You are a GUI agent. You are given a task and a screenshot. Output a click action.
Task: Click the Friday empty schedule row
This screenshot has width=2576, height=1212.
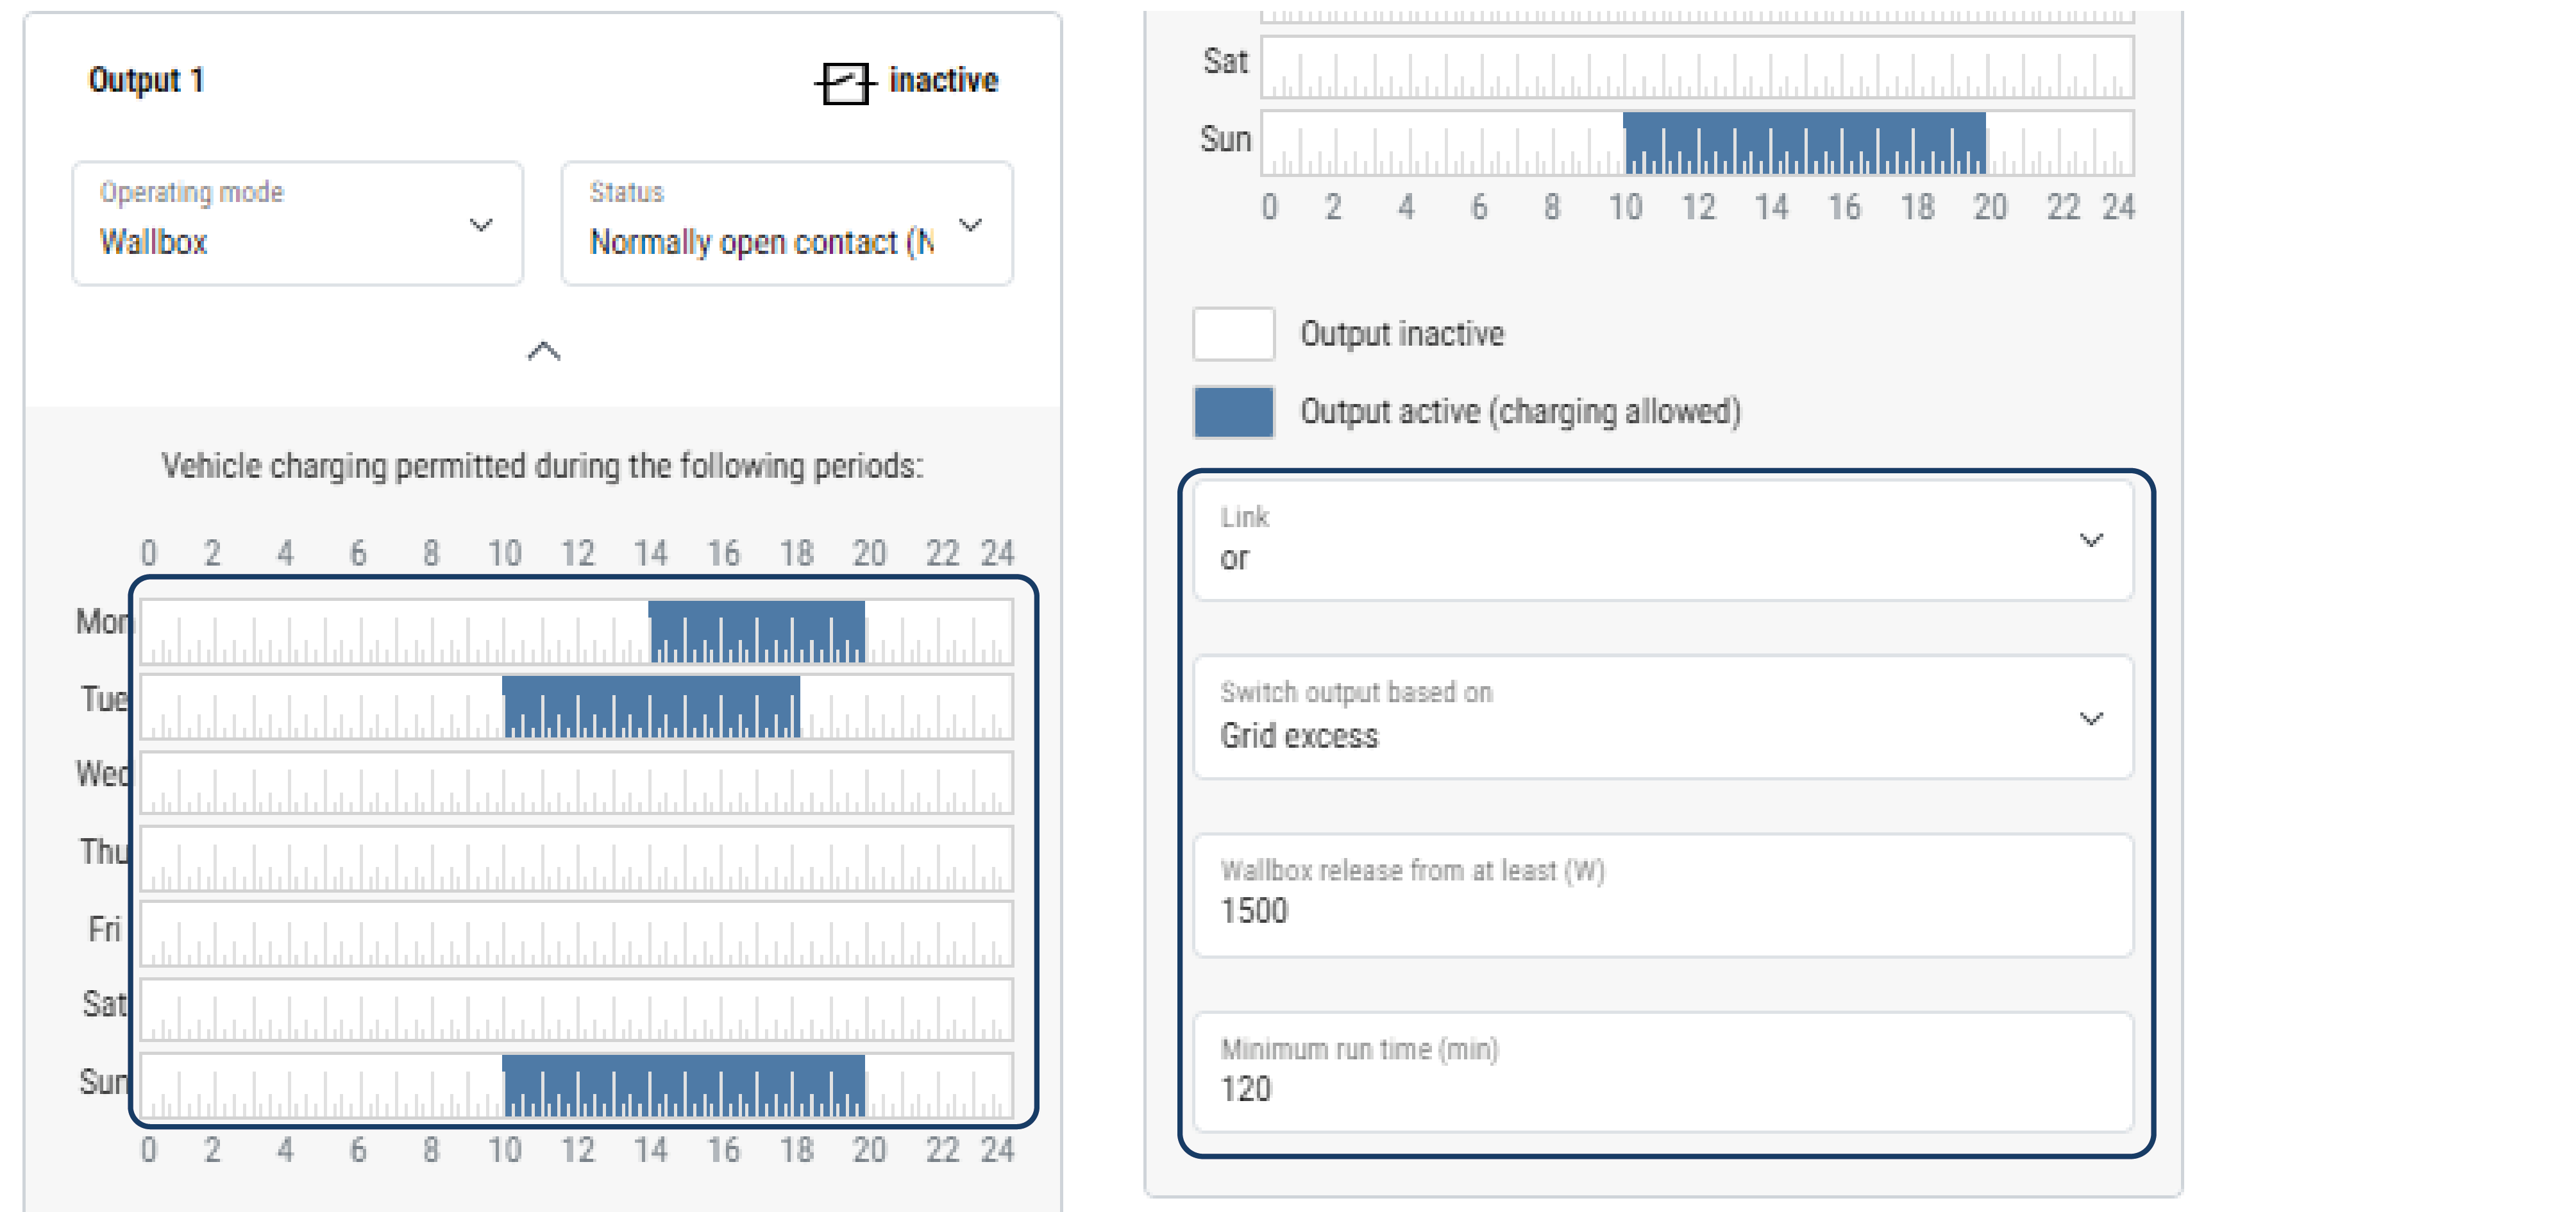point(576,934)
